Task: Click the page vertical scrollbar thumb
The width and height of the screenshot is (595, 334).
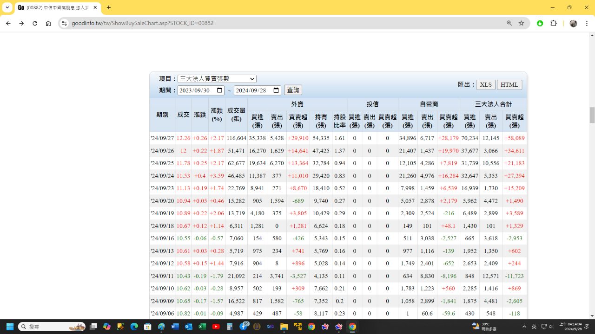Action: tap(592, 115)
